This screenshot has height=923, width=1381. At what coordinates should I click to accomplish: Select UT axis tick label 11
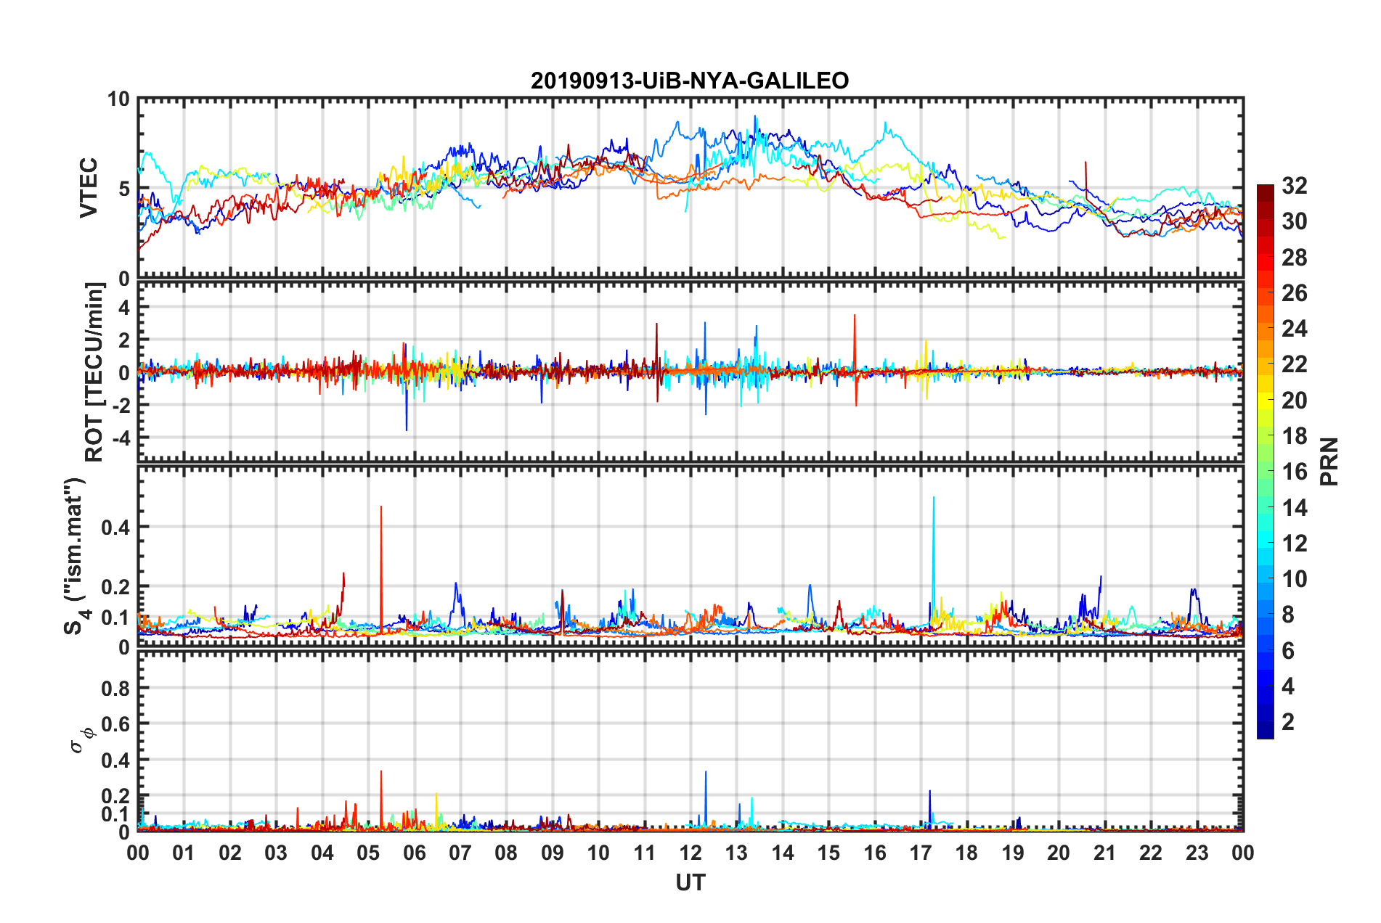[x=645, y=853]
